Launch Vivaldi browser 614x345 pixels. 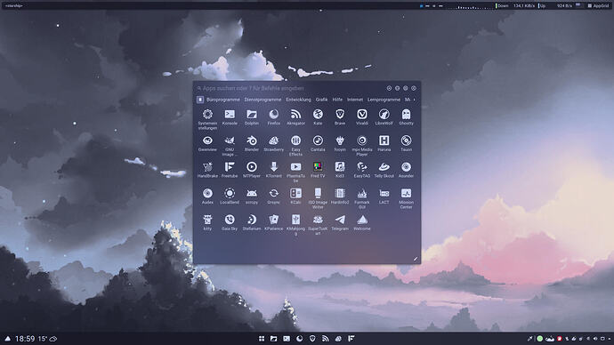(x=362, y=117)
